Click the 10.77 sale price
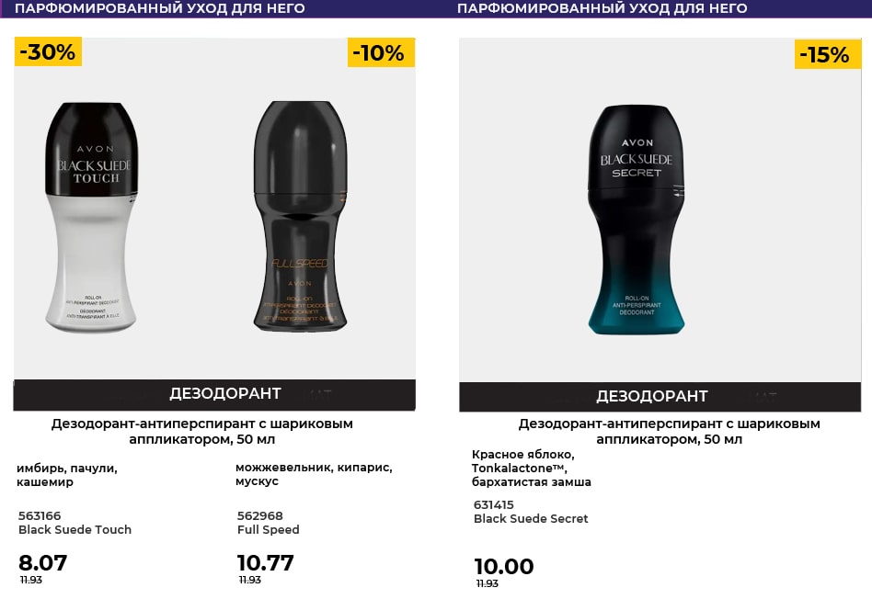This screenshot has height=599, width=872. click(266, 562)
